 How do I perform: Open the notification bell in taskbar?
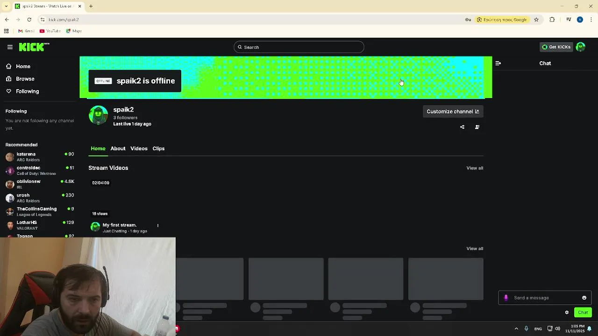pyautogui.click(x=590, y=329)
